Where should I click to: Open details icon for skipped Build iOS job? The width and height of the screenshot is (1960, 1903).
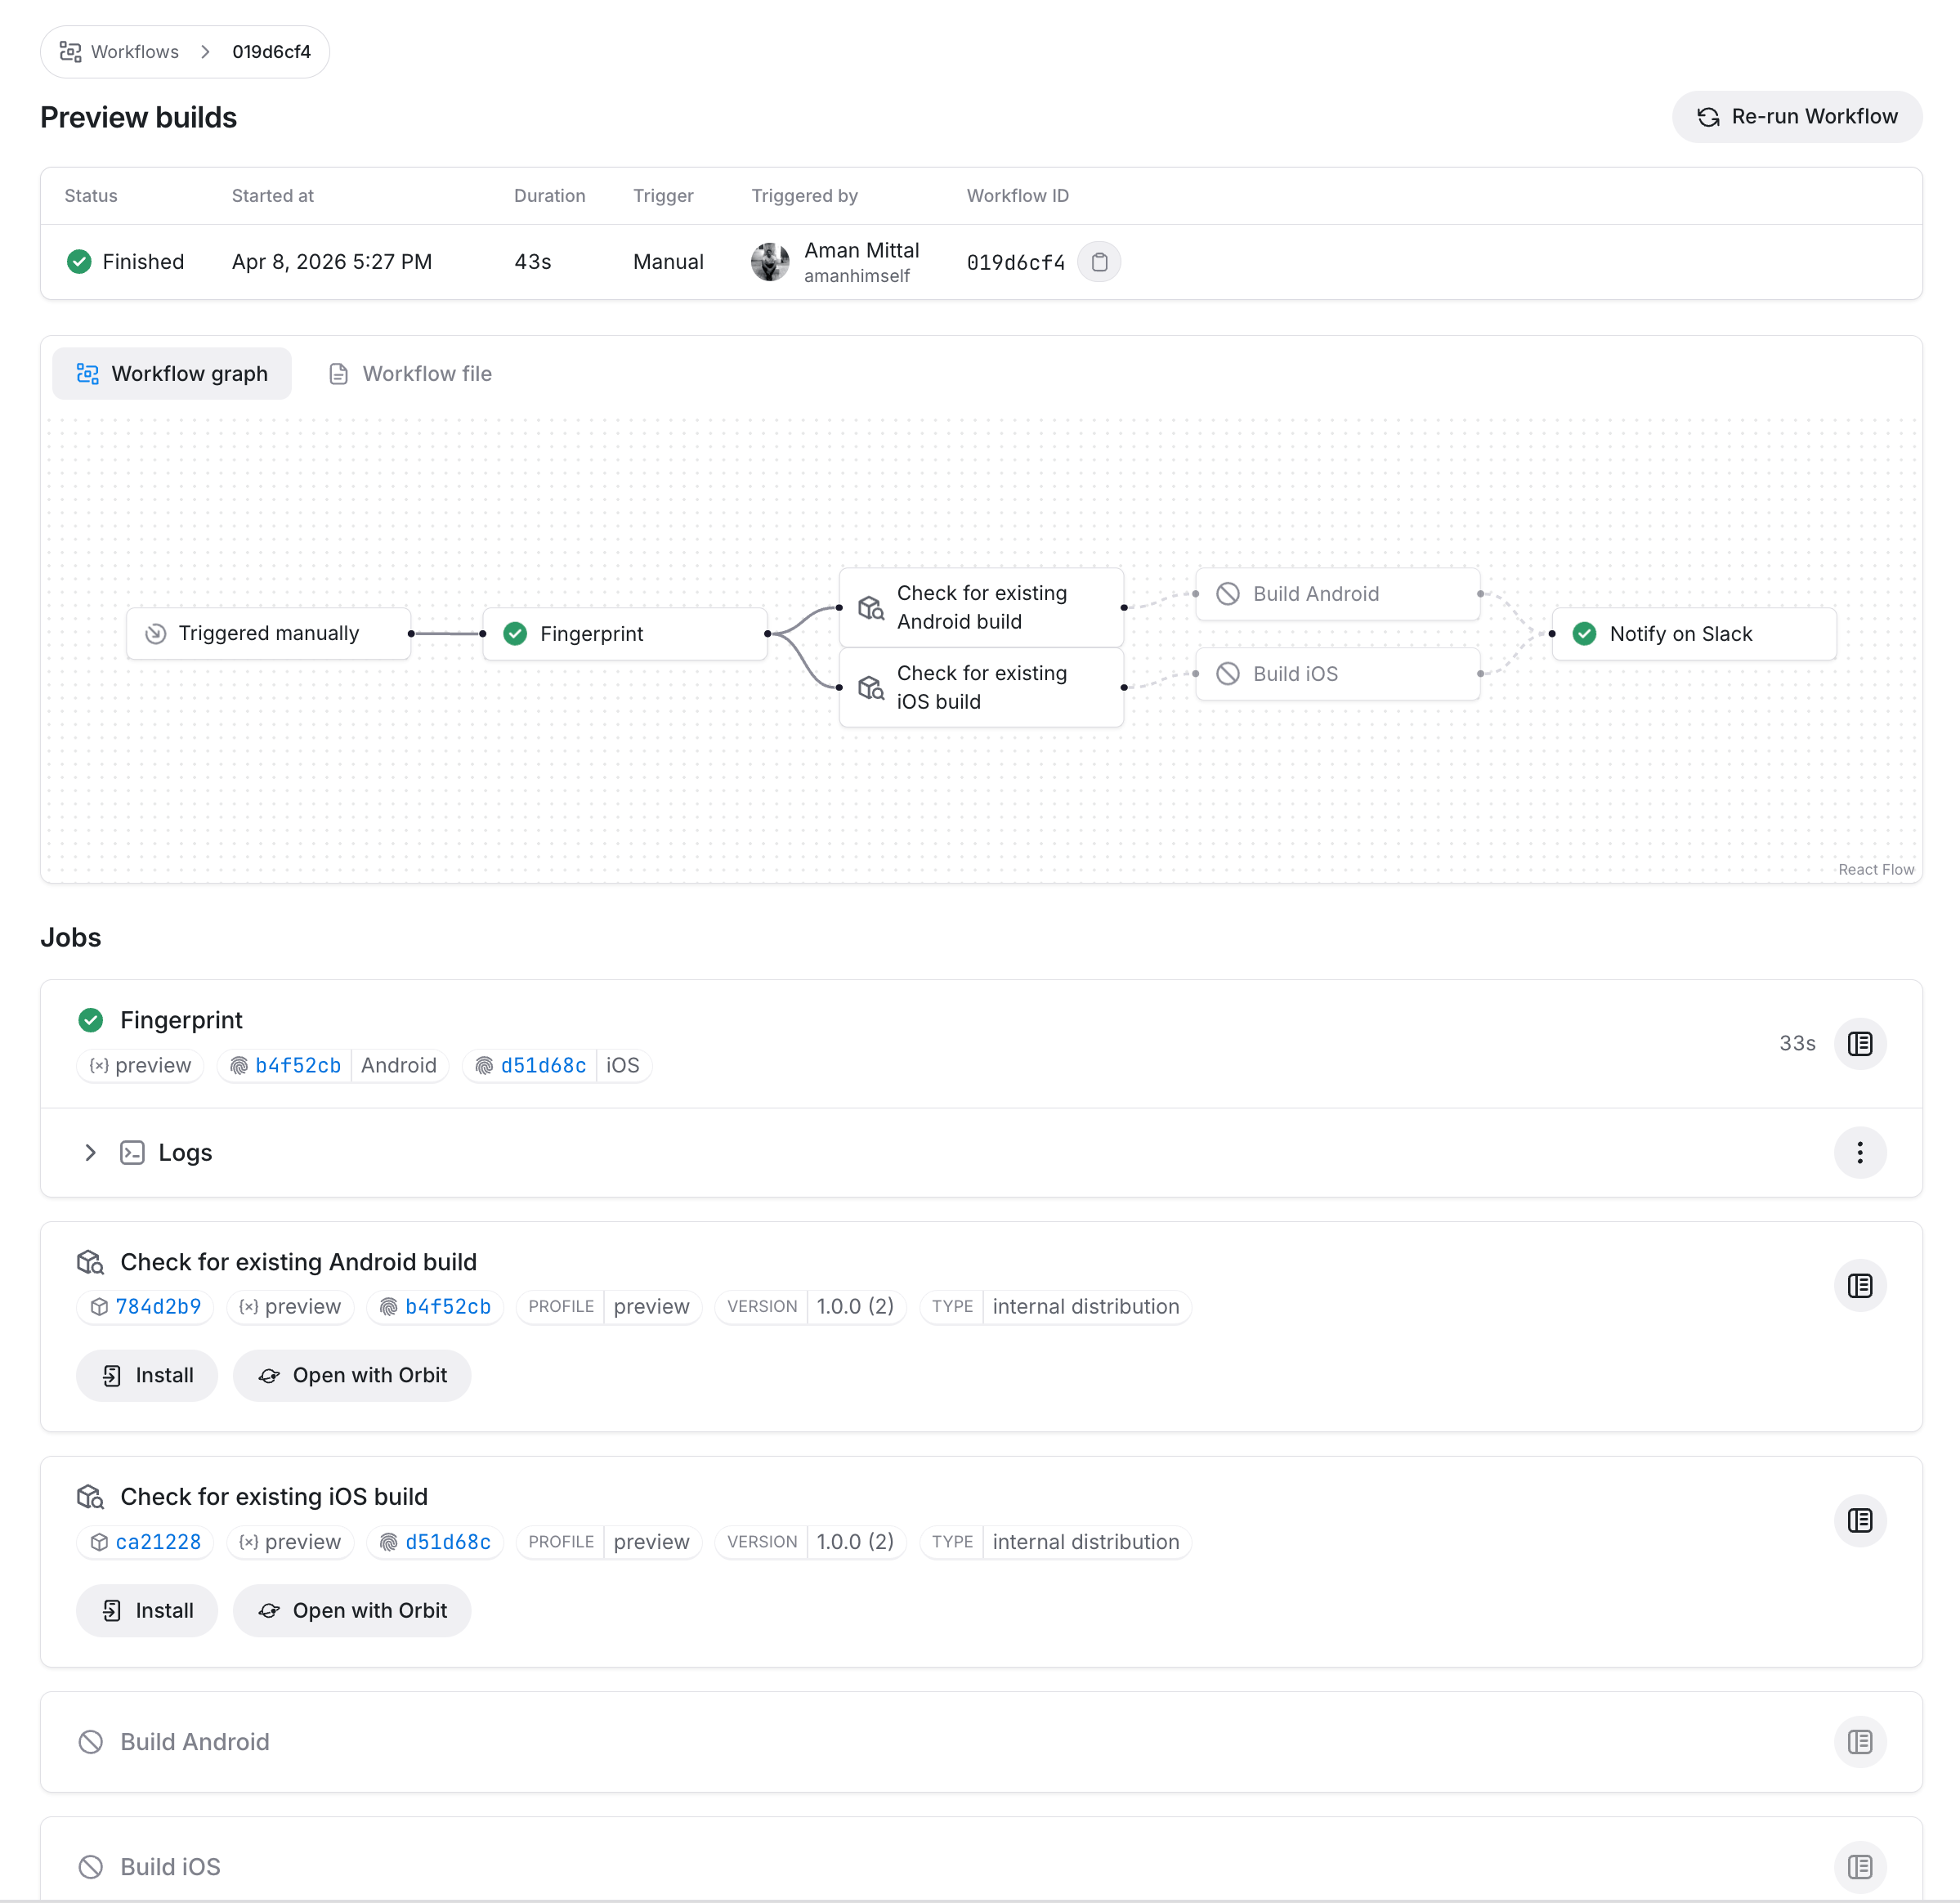[x=1860, y=1867]
